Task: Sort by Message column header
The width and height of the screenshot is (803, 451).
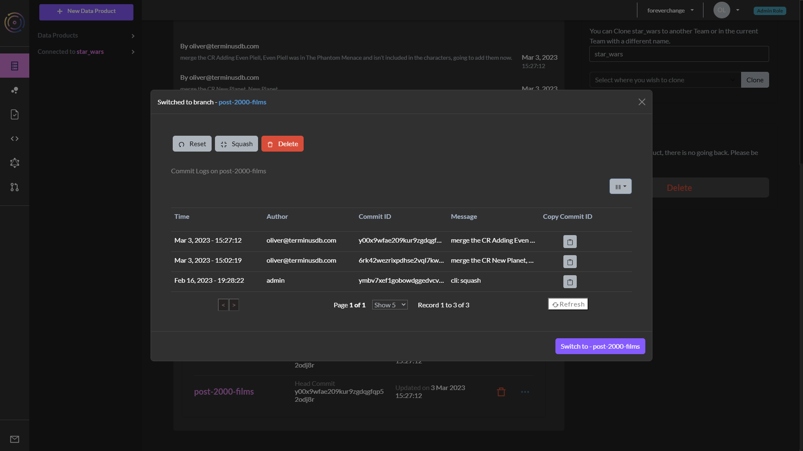Action: [464, 216]
